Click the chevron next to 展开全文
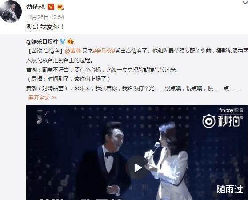Viewport: 248px width, 200px height. (x=54, y=98)
